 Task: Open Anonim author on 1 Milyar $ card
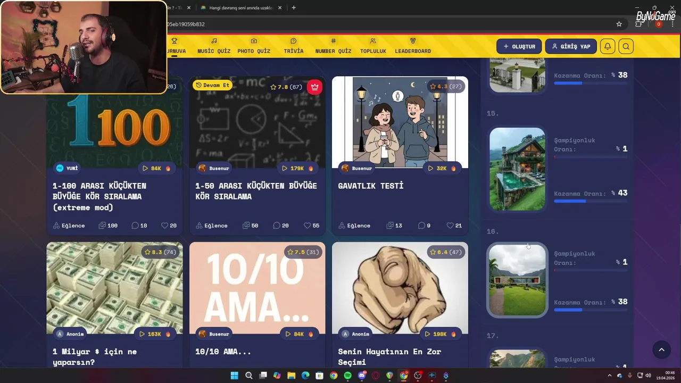tap(70, 334)
